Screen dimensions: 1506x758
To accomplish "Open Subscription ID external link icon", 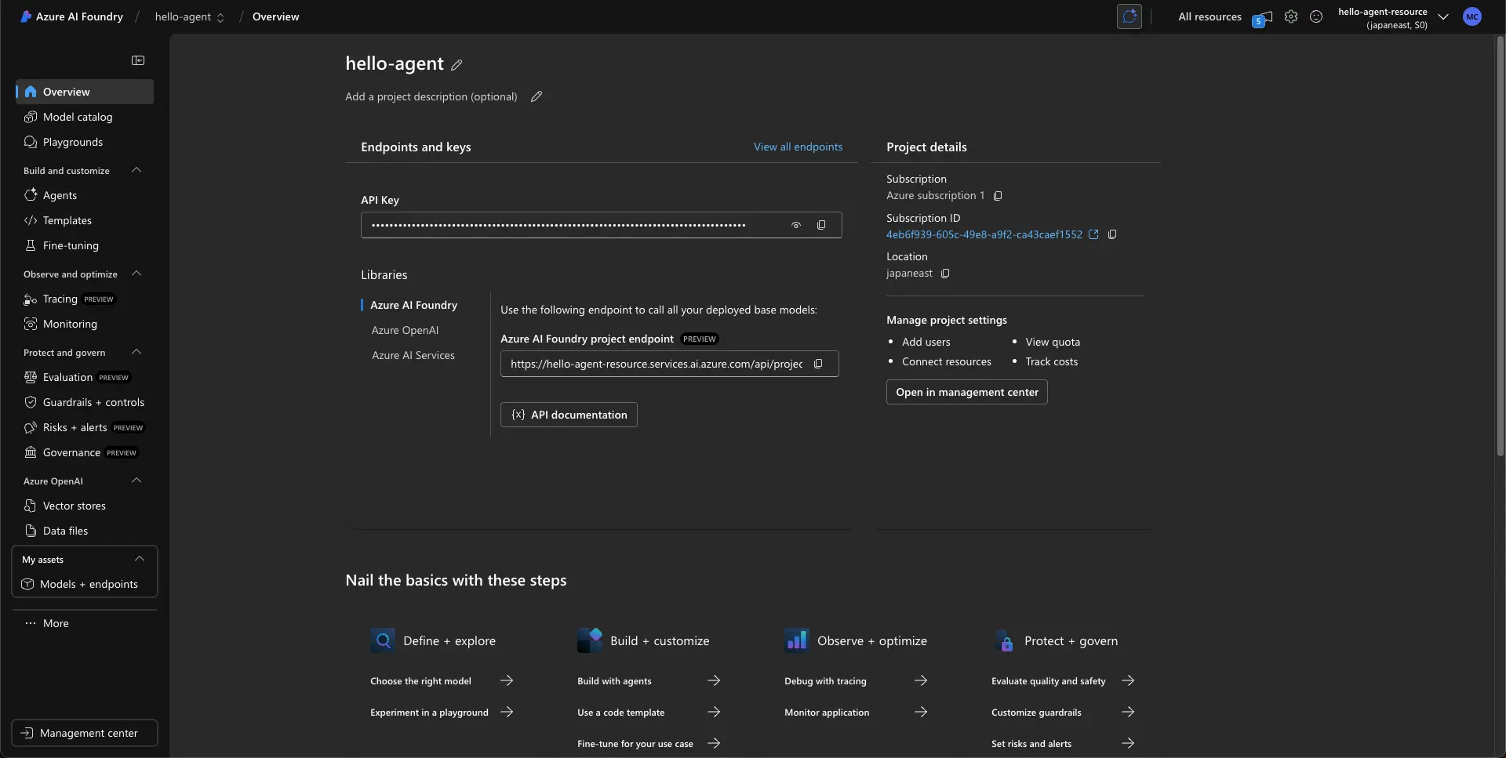I will (x=1093, y=234).
